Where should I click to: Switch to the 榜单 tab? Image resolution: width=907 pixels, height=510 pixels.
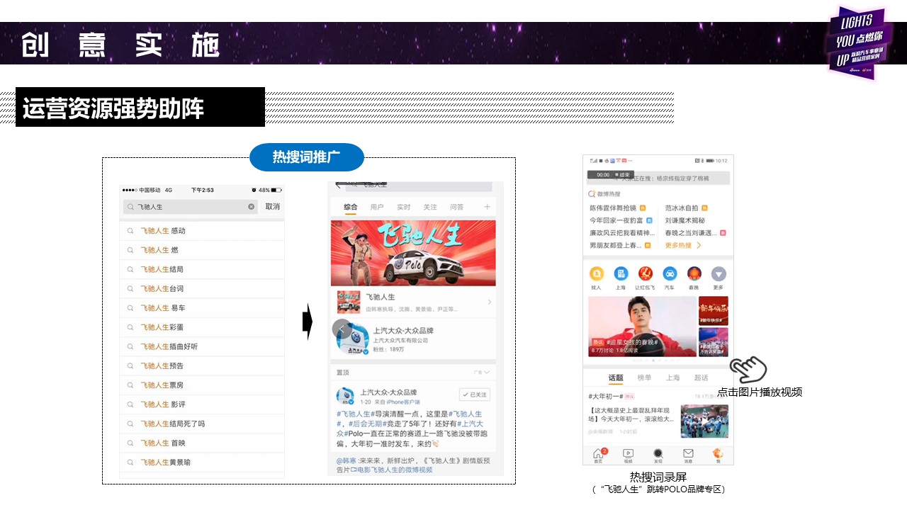pos(644,378)
